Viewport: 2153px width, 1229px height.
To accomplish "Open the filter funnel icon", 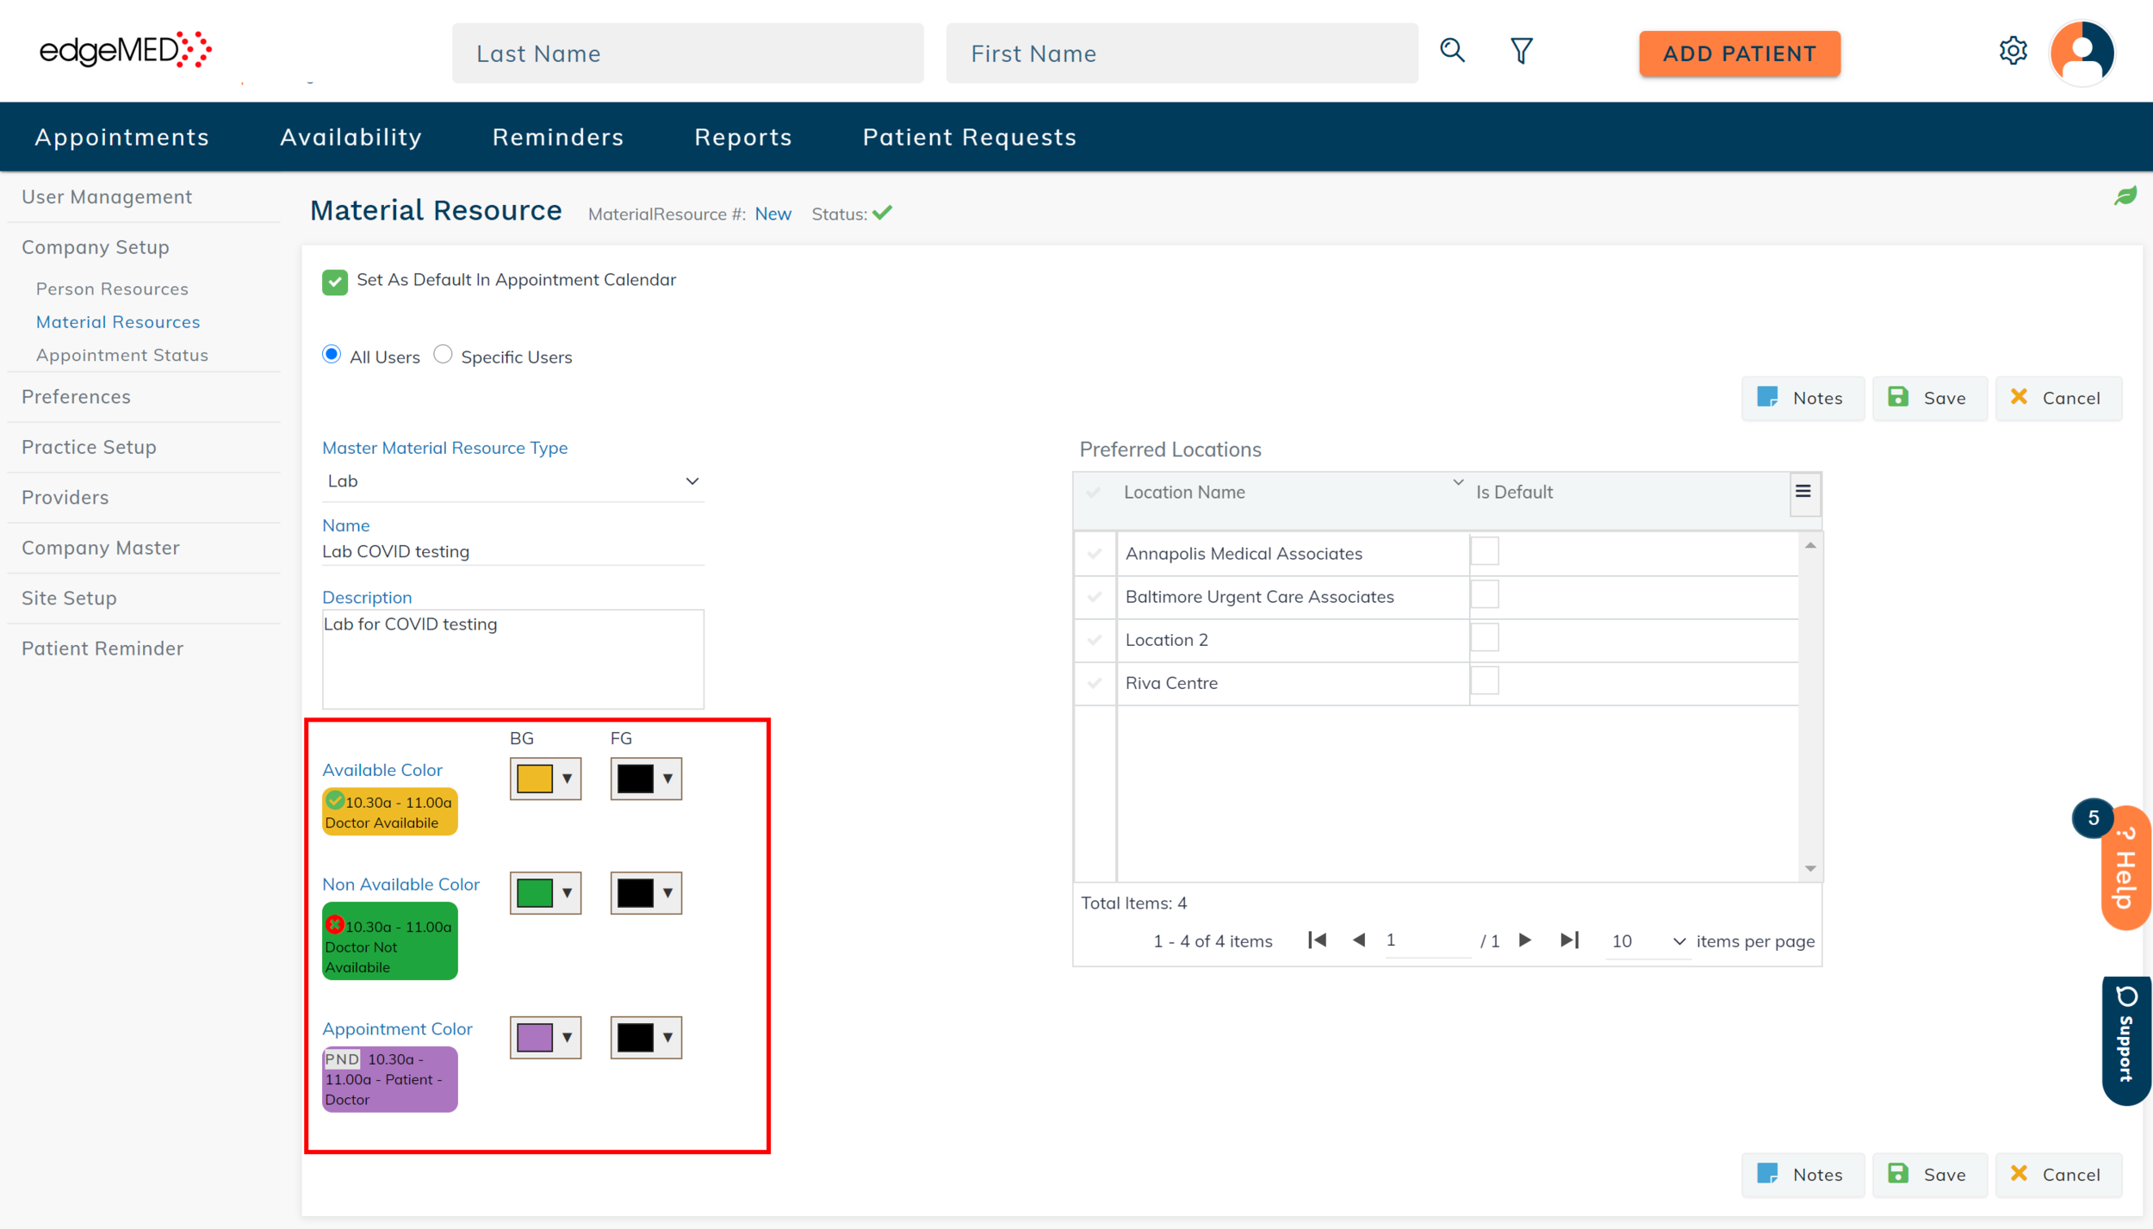I will pyautogui.click(x=1521, y=51).
